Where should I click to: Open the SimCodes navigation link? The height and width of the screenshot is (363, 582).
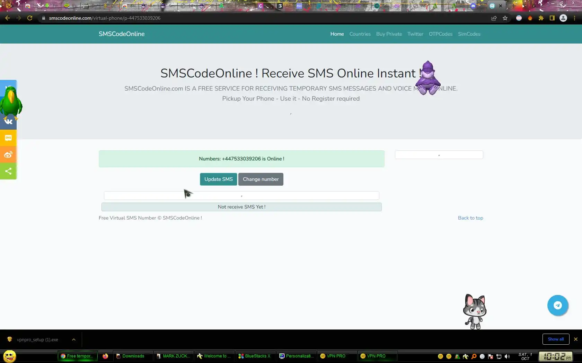[x=469, y=34]
